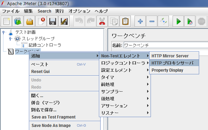This screenshot has height=130, width=208.
Task: Collapse the スレッドグループ tree node handle
Action: pos(10,39)
